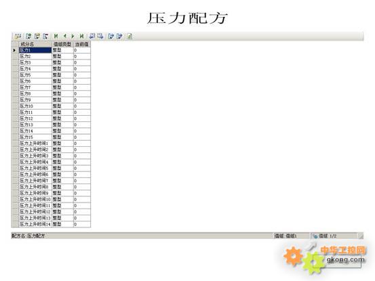Click the first record navigation arrow

click(x=56, y=36)
